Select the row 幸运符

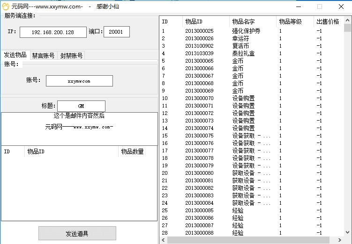[x=251, y=38]
